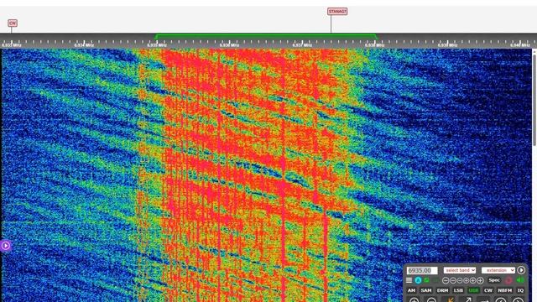Click the leftmost minus frequency step button
The height and width of the screenshot is (302, 537).
[x=446, y=280]
